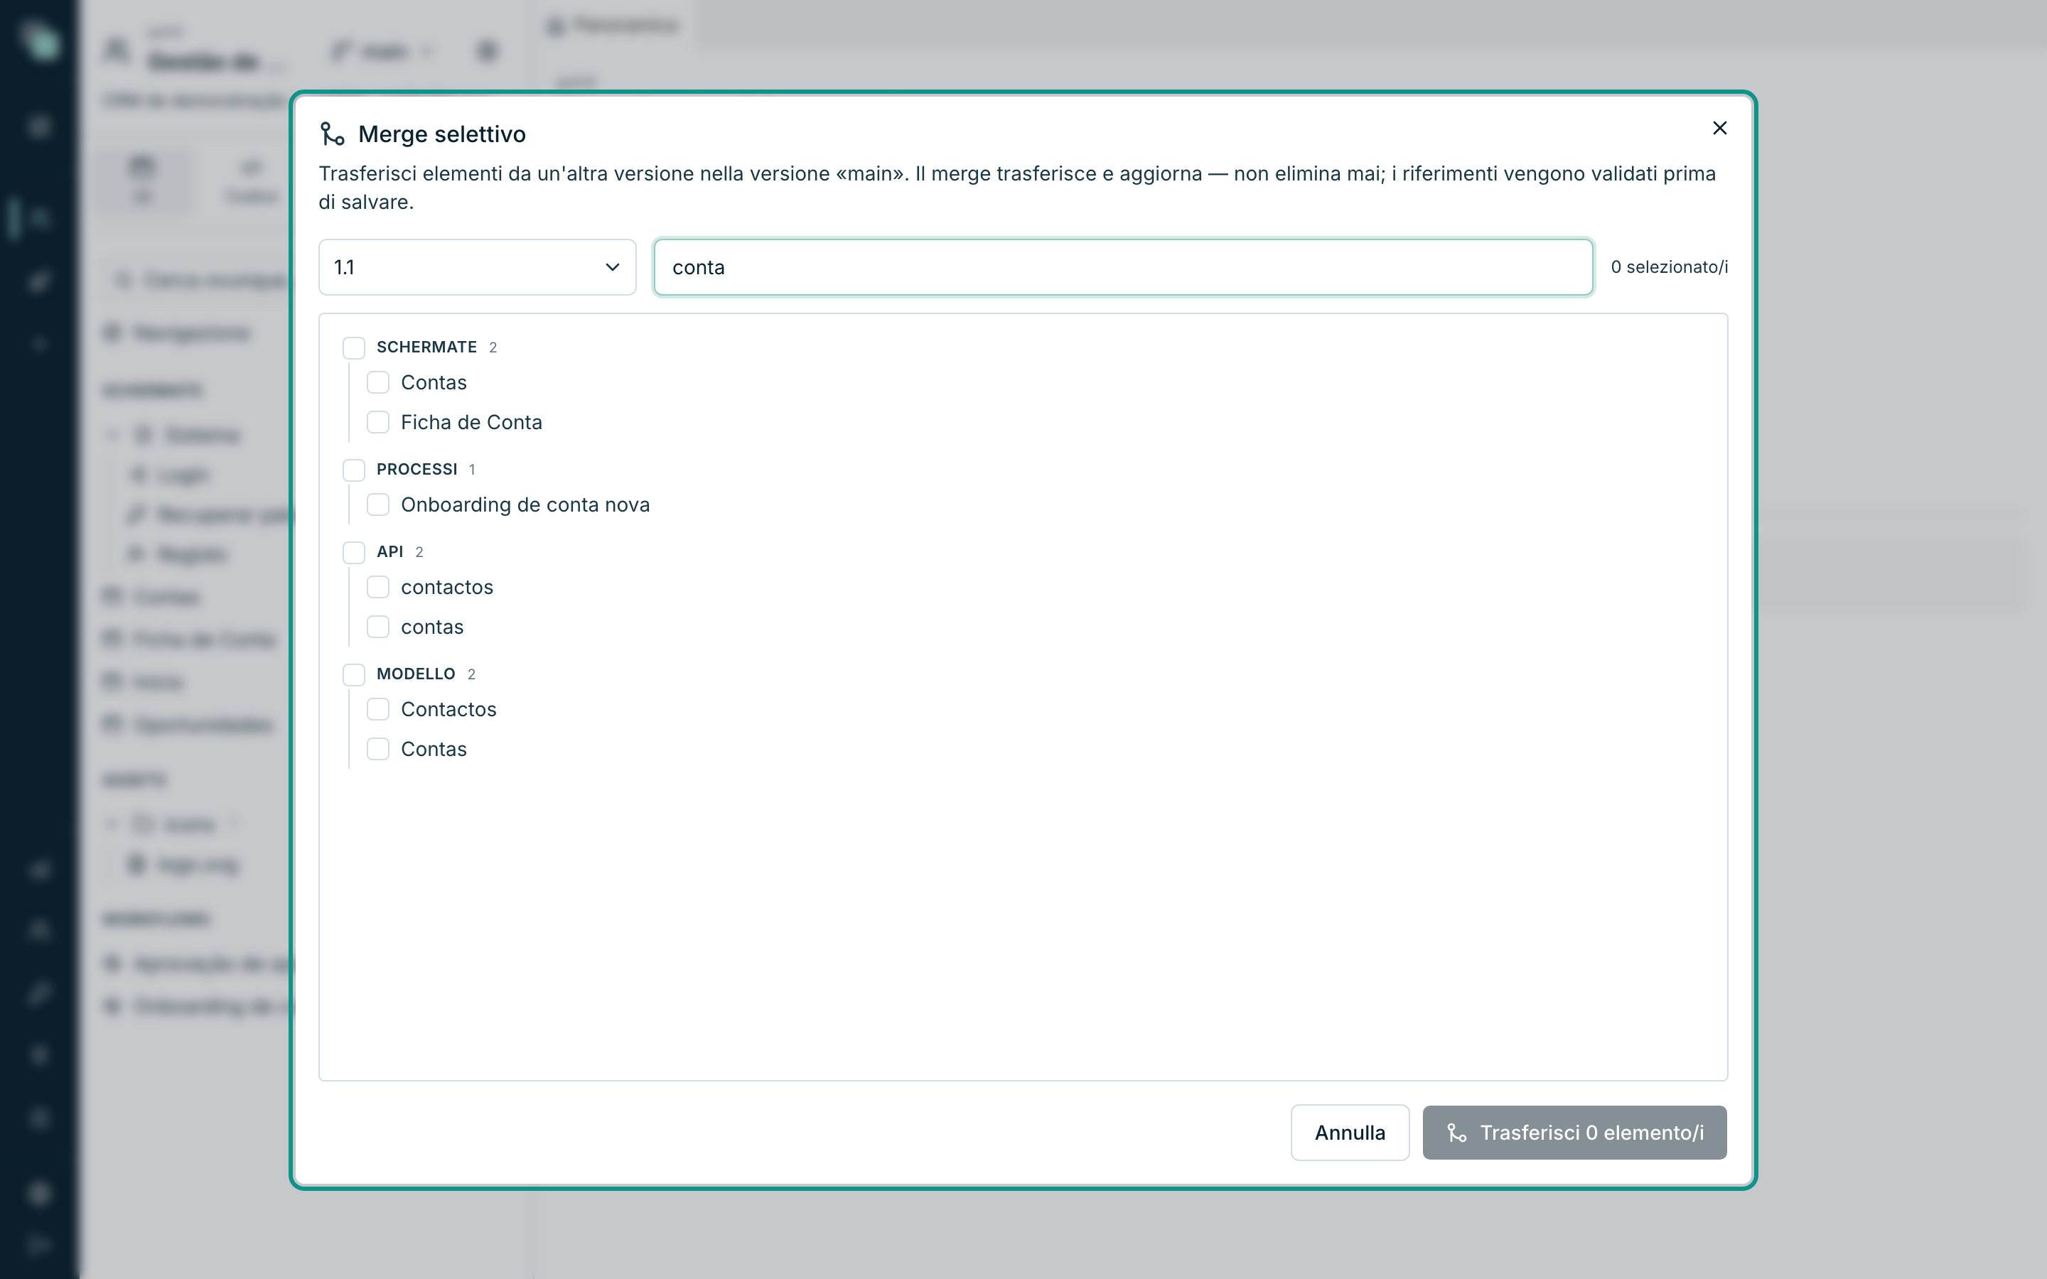The image size is (2047, 1279).
Task: Click the 'contactos' label under API
Action: (x=446, y=587)
